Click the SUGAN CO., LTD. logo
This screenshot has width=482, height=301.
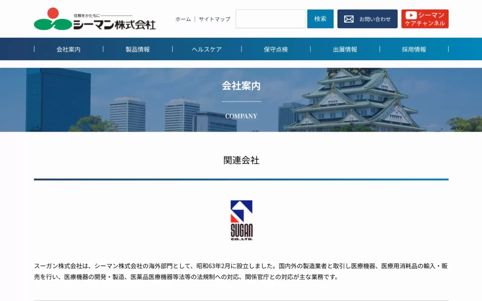241,220
